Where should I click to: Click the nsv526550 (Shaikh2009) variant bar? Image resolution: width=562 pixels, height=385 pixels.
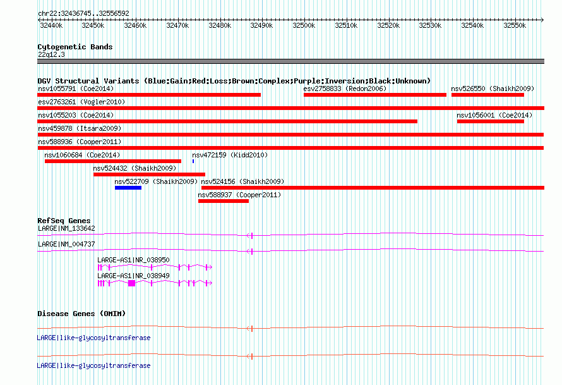[487, 95]
